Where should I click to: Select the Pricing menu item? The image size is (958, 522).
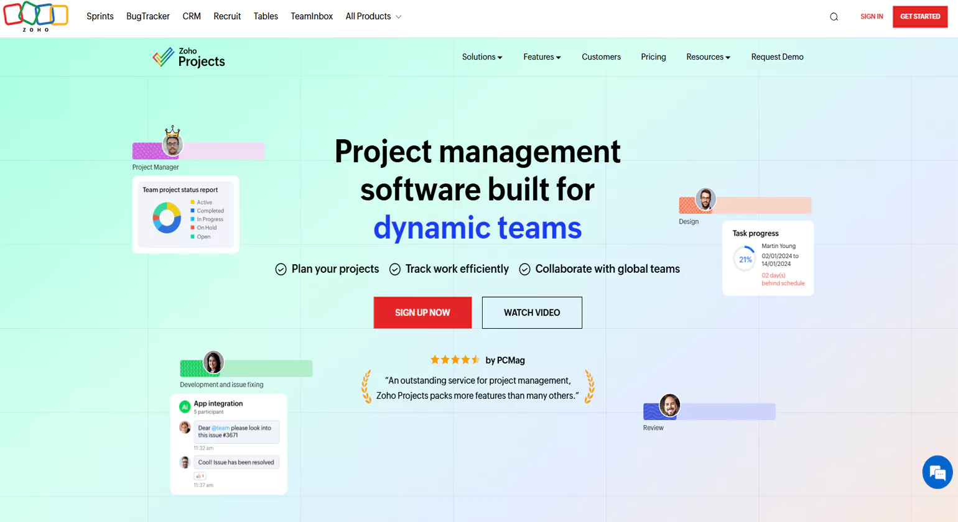pyautogui.click(x=653, y=57)
